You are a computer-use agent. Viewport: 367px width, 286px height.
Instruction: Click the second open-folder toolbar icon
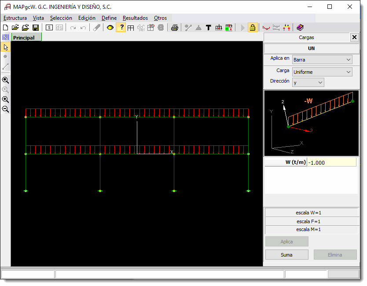click(25, 28)
